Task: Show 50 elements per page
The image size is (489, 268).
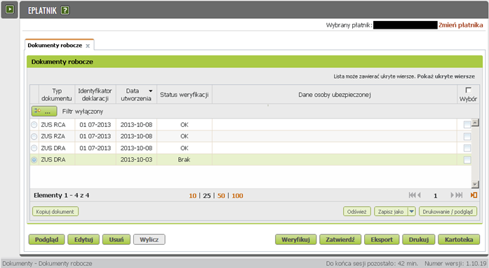Action: (221, 196)
